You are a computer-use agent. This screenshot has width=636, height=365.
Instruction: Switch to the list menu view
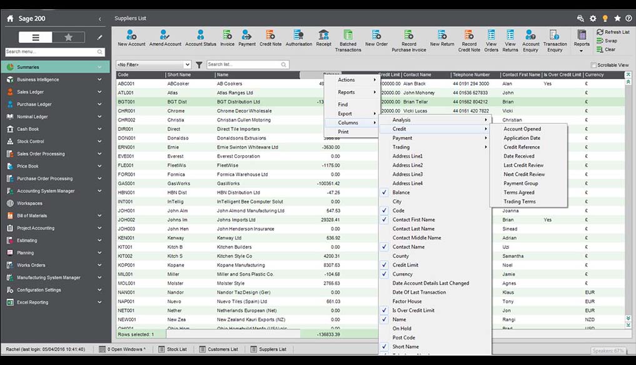pyautogui.click(x=36, y=37)
